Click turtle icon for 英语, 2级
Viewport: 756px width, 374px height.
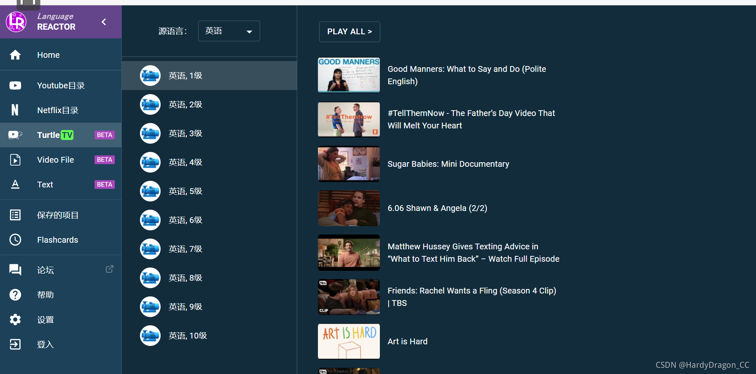pos(150,104)
